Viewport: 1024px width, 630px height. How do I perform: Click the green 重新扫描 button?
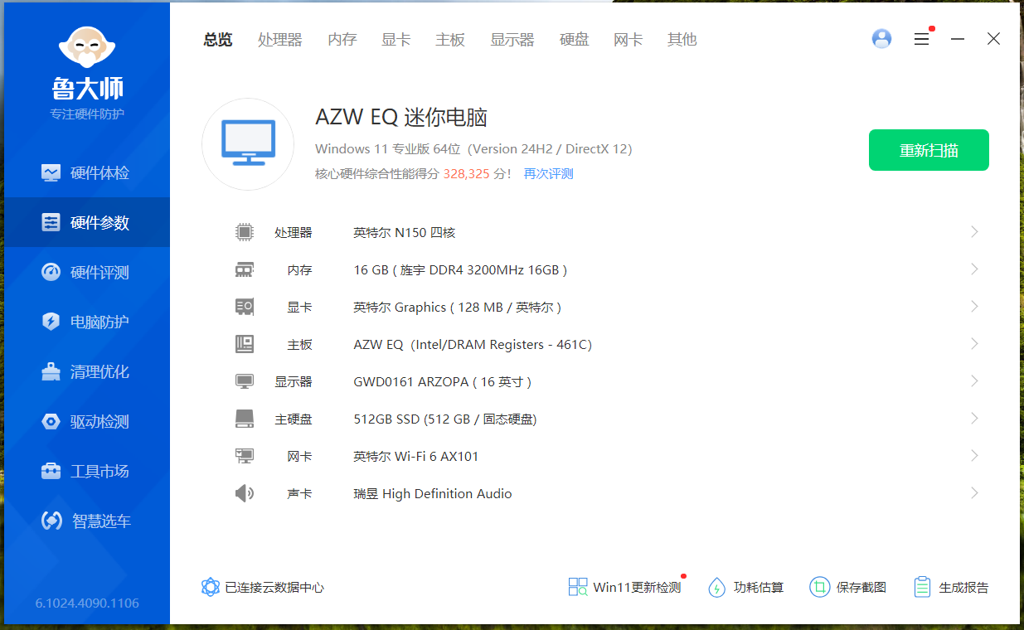tap(929, 150)
